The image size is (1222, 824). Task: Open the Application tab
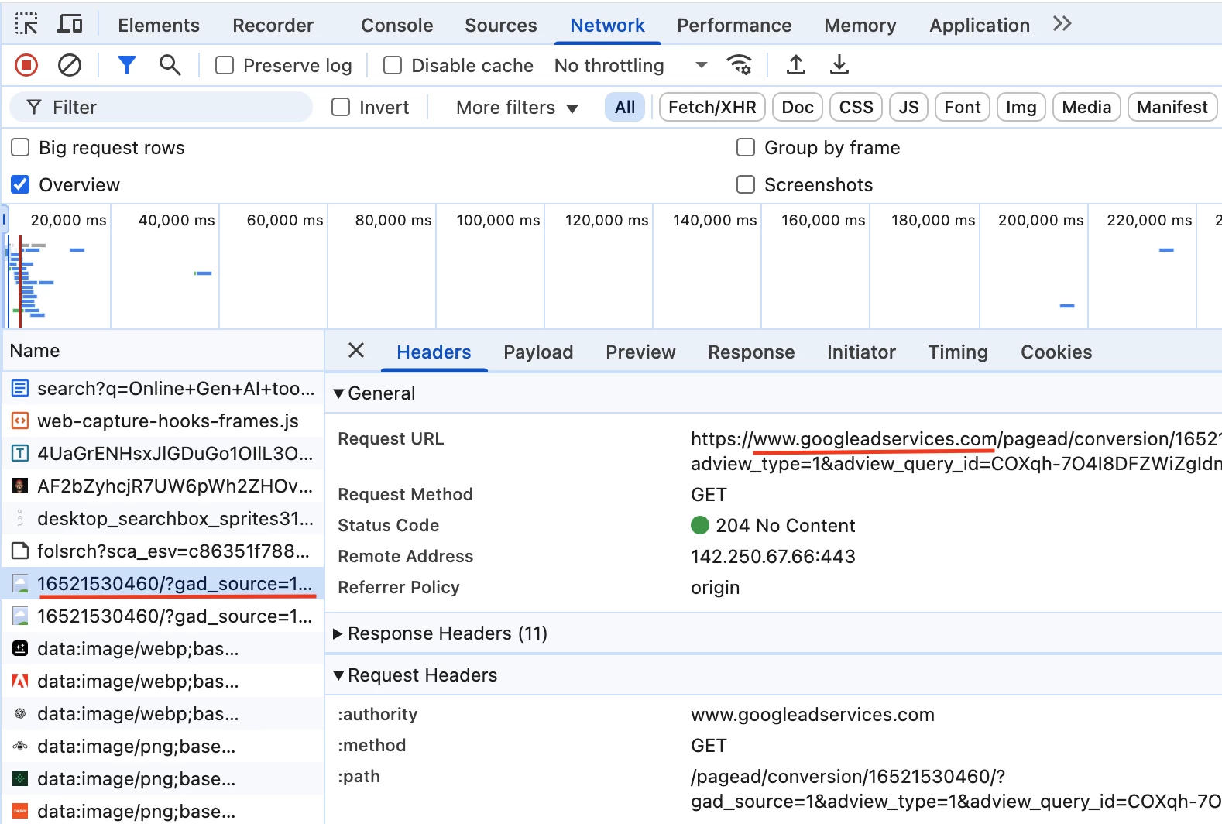pos(980,26)
